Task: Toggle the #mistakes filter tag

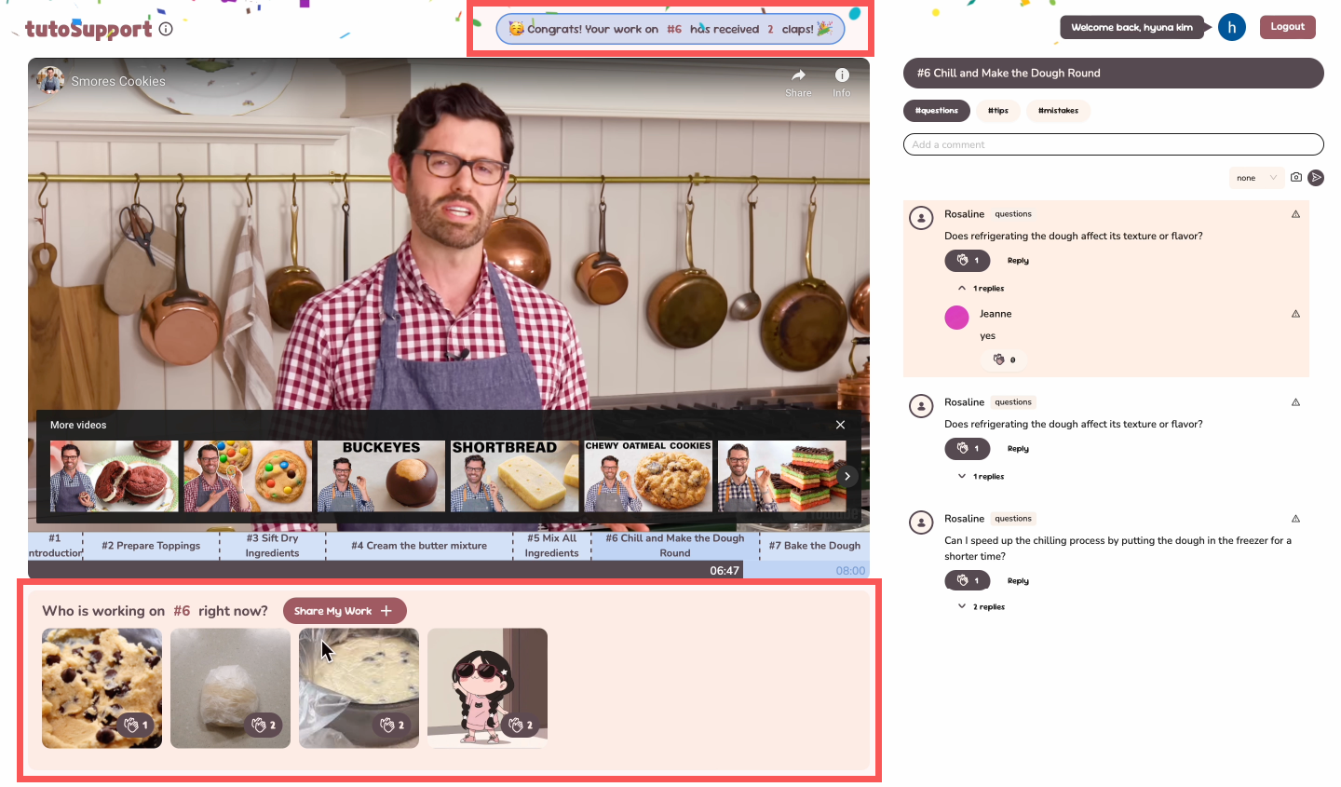Action: (1058, 111)
